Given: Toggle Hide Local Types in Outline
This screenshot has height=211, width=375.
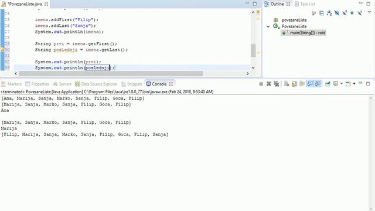Looking at the screenshot, I should point(360,13).
